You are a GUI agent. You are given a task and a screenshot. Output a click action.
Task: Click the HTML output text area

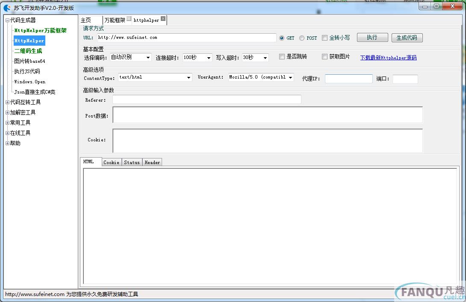point(270,226)
